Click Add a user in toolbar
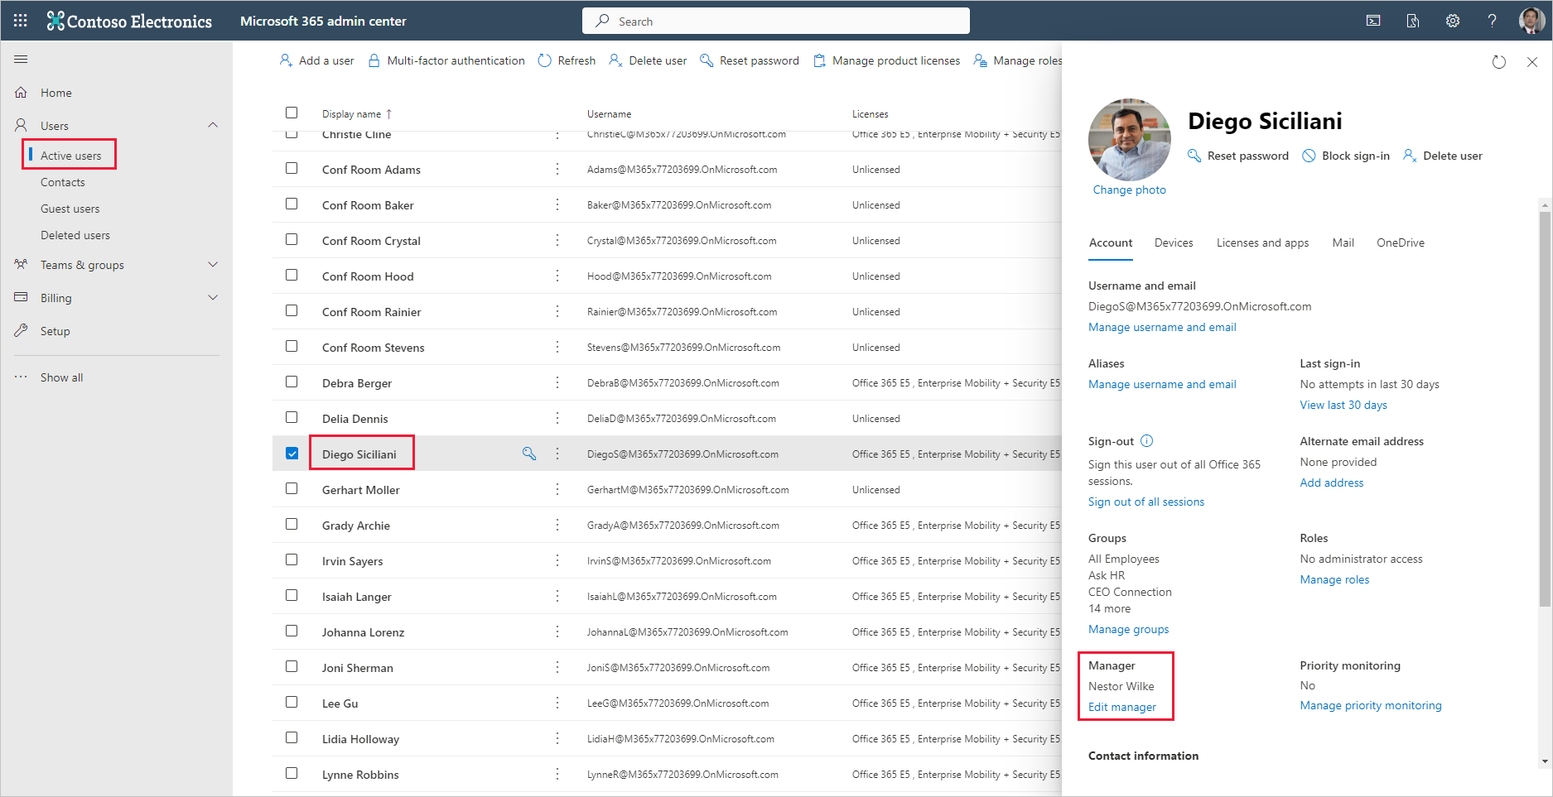This screenshot has height=797, width=1553. (x=316, y=60)
